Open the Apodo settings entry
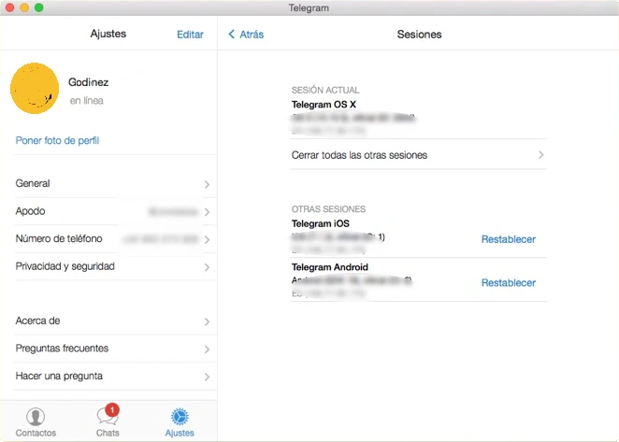This screenshot has width=619, height=442. pos(115,211)
